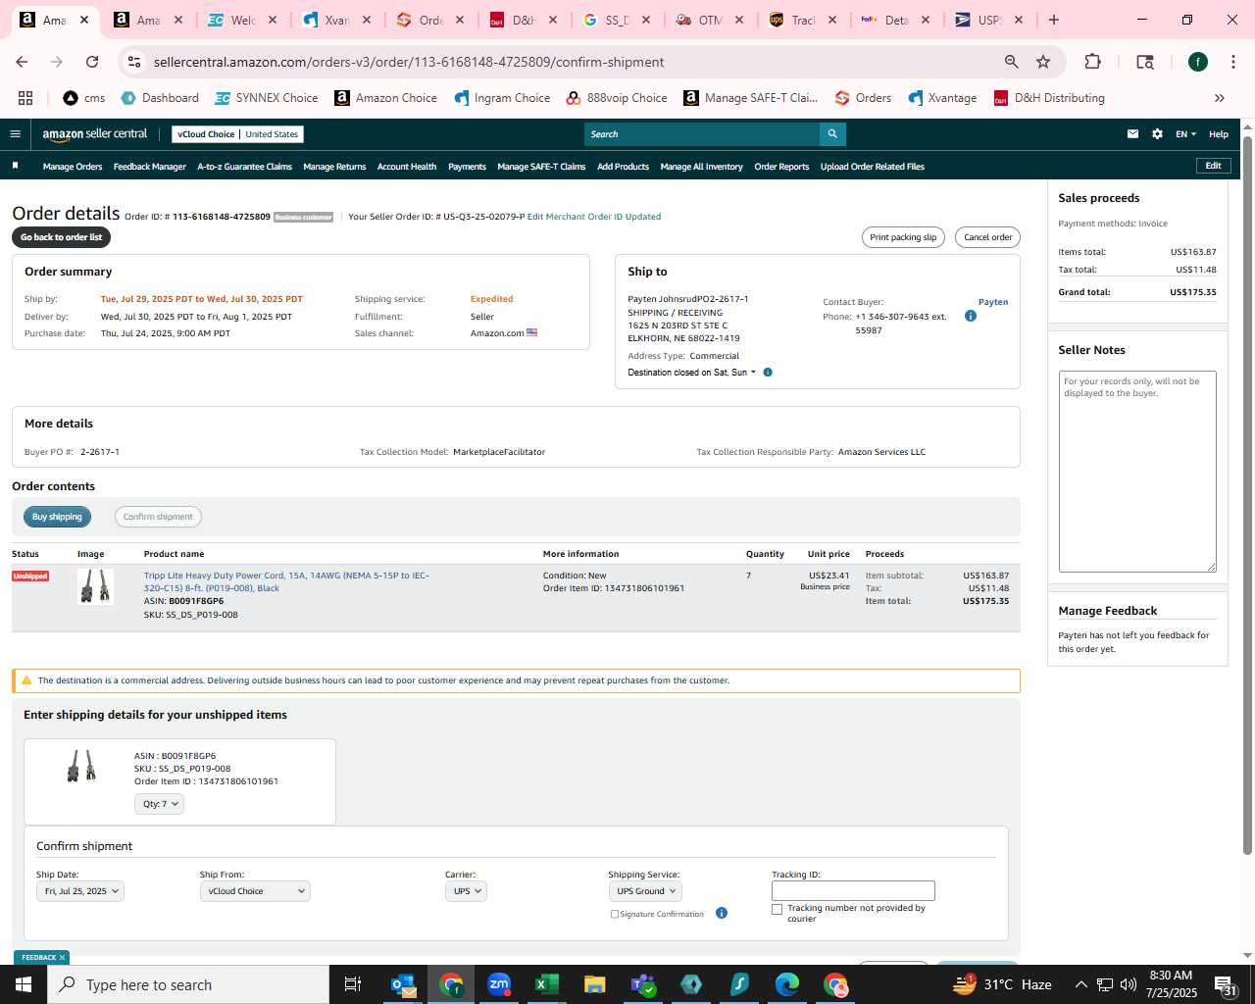Open Microsoft Edge from the taskbar

coord(787,984)
